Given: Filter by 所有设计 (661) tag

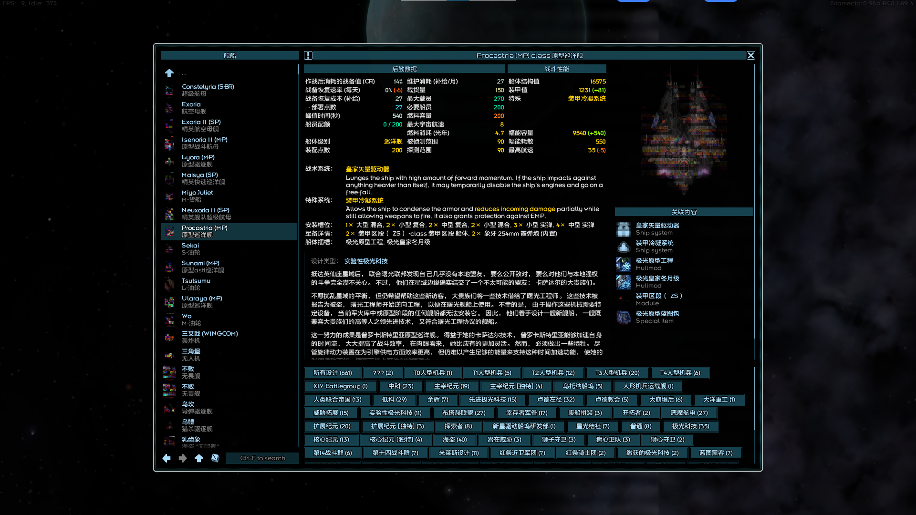Looking at the screenshot, I should (x=333, y=373).
